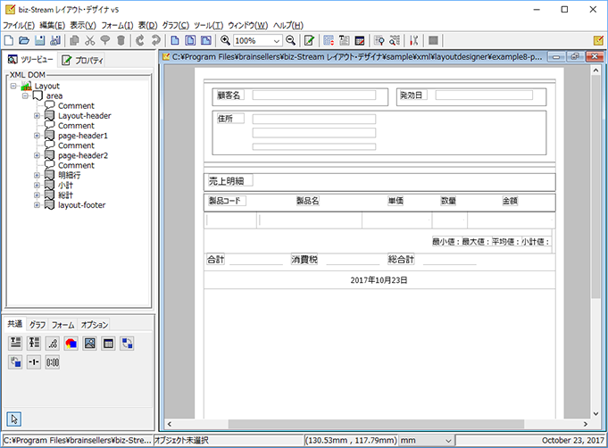Screen dimensions: 608x448
Task: Click the Zoom in magnifier icon
Action: point(225,40)
